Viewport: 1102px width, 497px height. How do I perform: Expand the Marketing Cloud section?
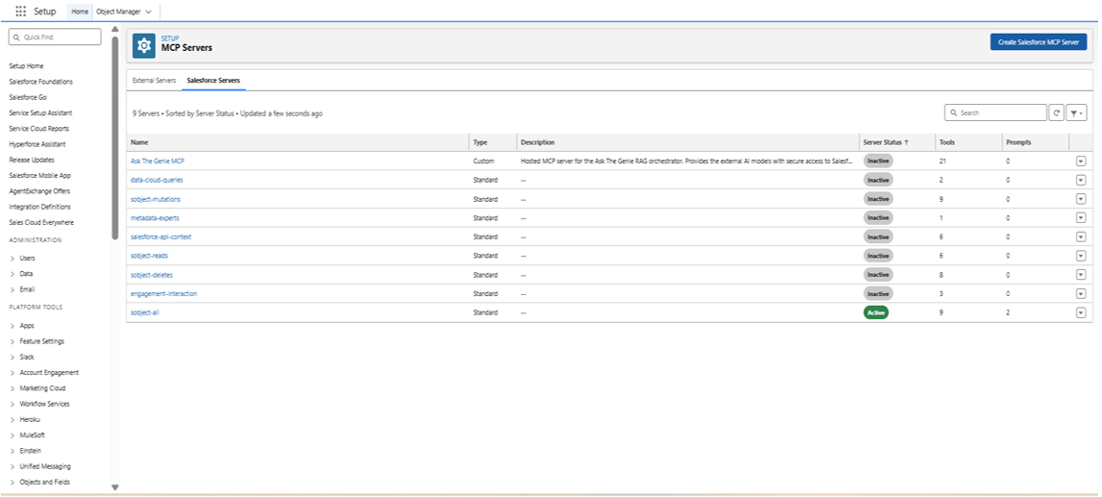tap(12, 388)
